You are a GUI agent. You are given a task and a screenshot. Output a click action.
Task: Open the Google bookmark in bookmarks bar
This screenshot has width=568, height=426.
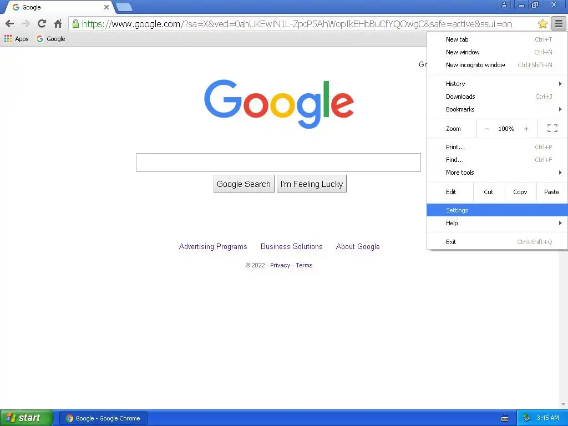pyautogui.click(x=50, y=39)
